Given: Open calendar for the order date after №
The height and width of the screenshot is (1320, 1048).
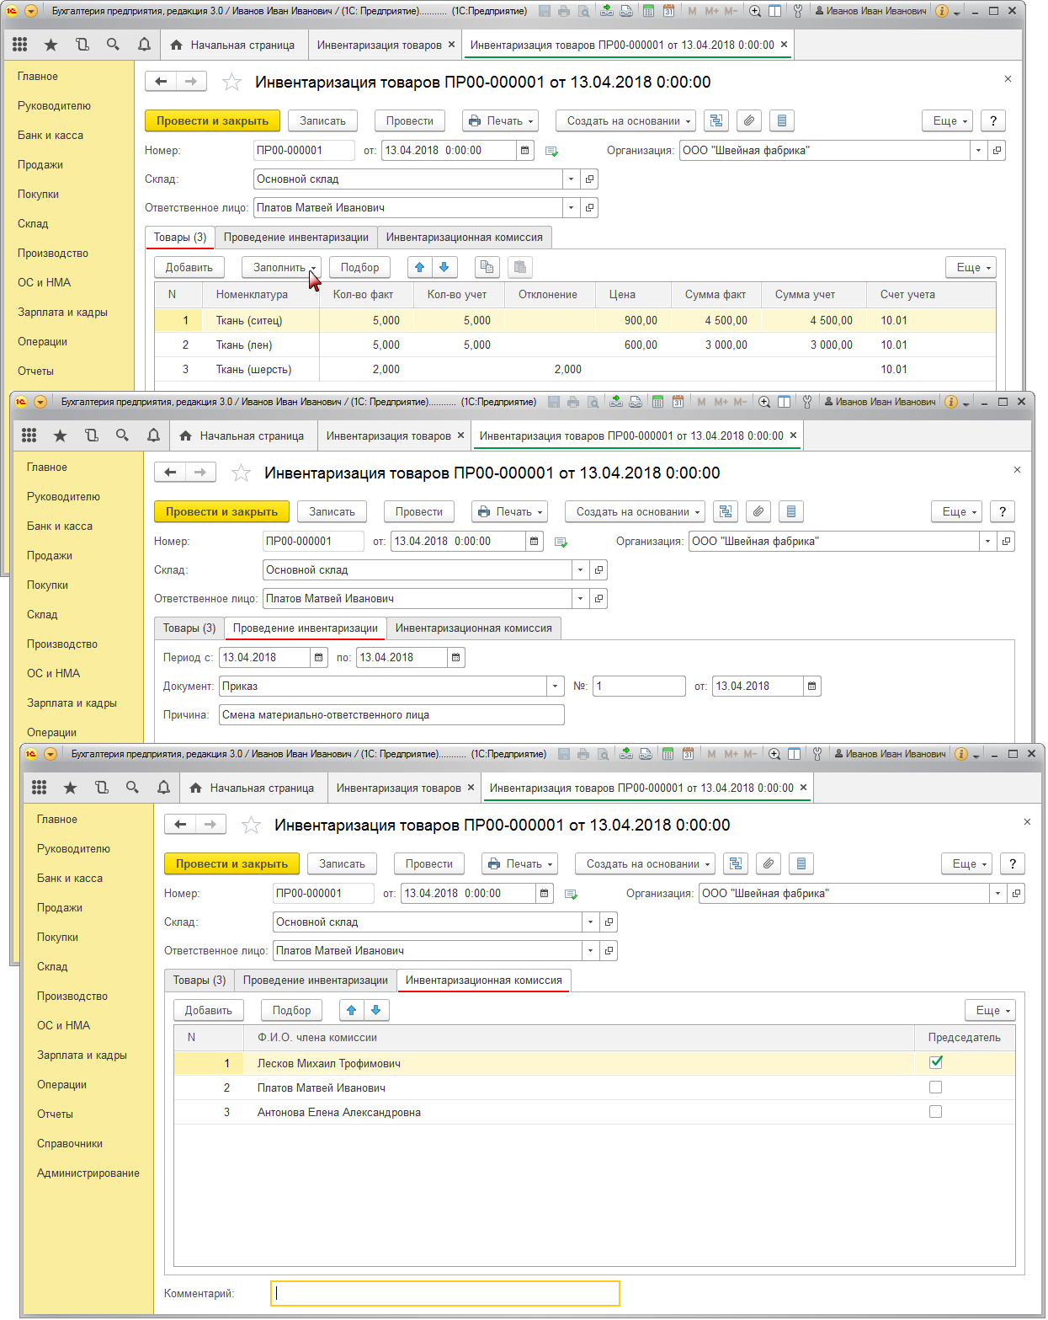Looking at the screenshot, I should (811, 686).
